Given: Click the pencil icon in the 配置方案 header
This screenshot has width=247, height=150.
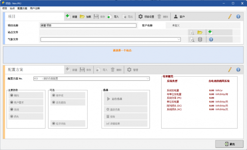Looking at the screenshot, I should point(230,69).
